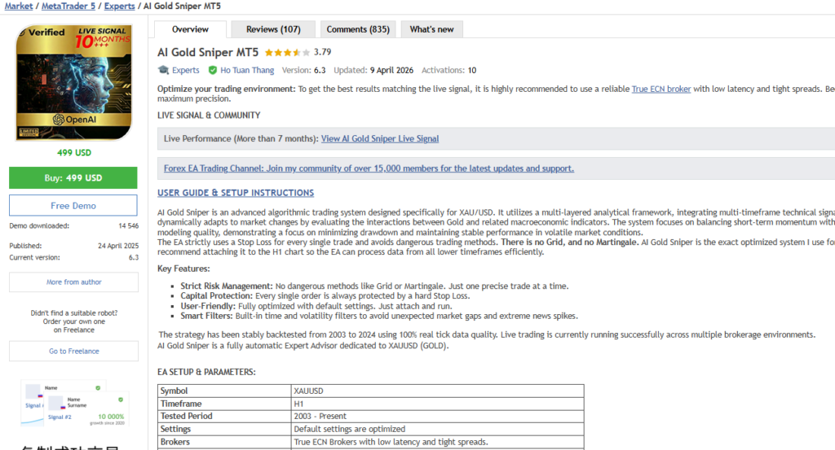Screen dimensions: 835x450
Task: Open User Guide & Setup Instructions
Action: tap(236, 193)
